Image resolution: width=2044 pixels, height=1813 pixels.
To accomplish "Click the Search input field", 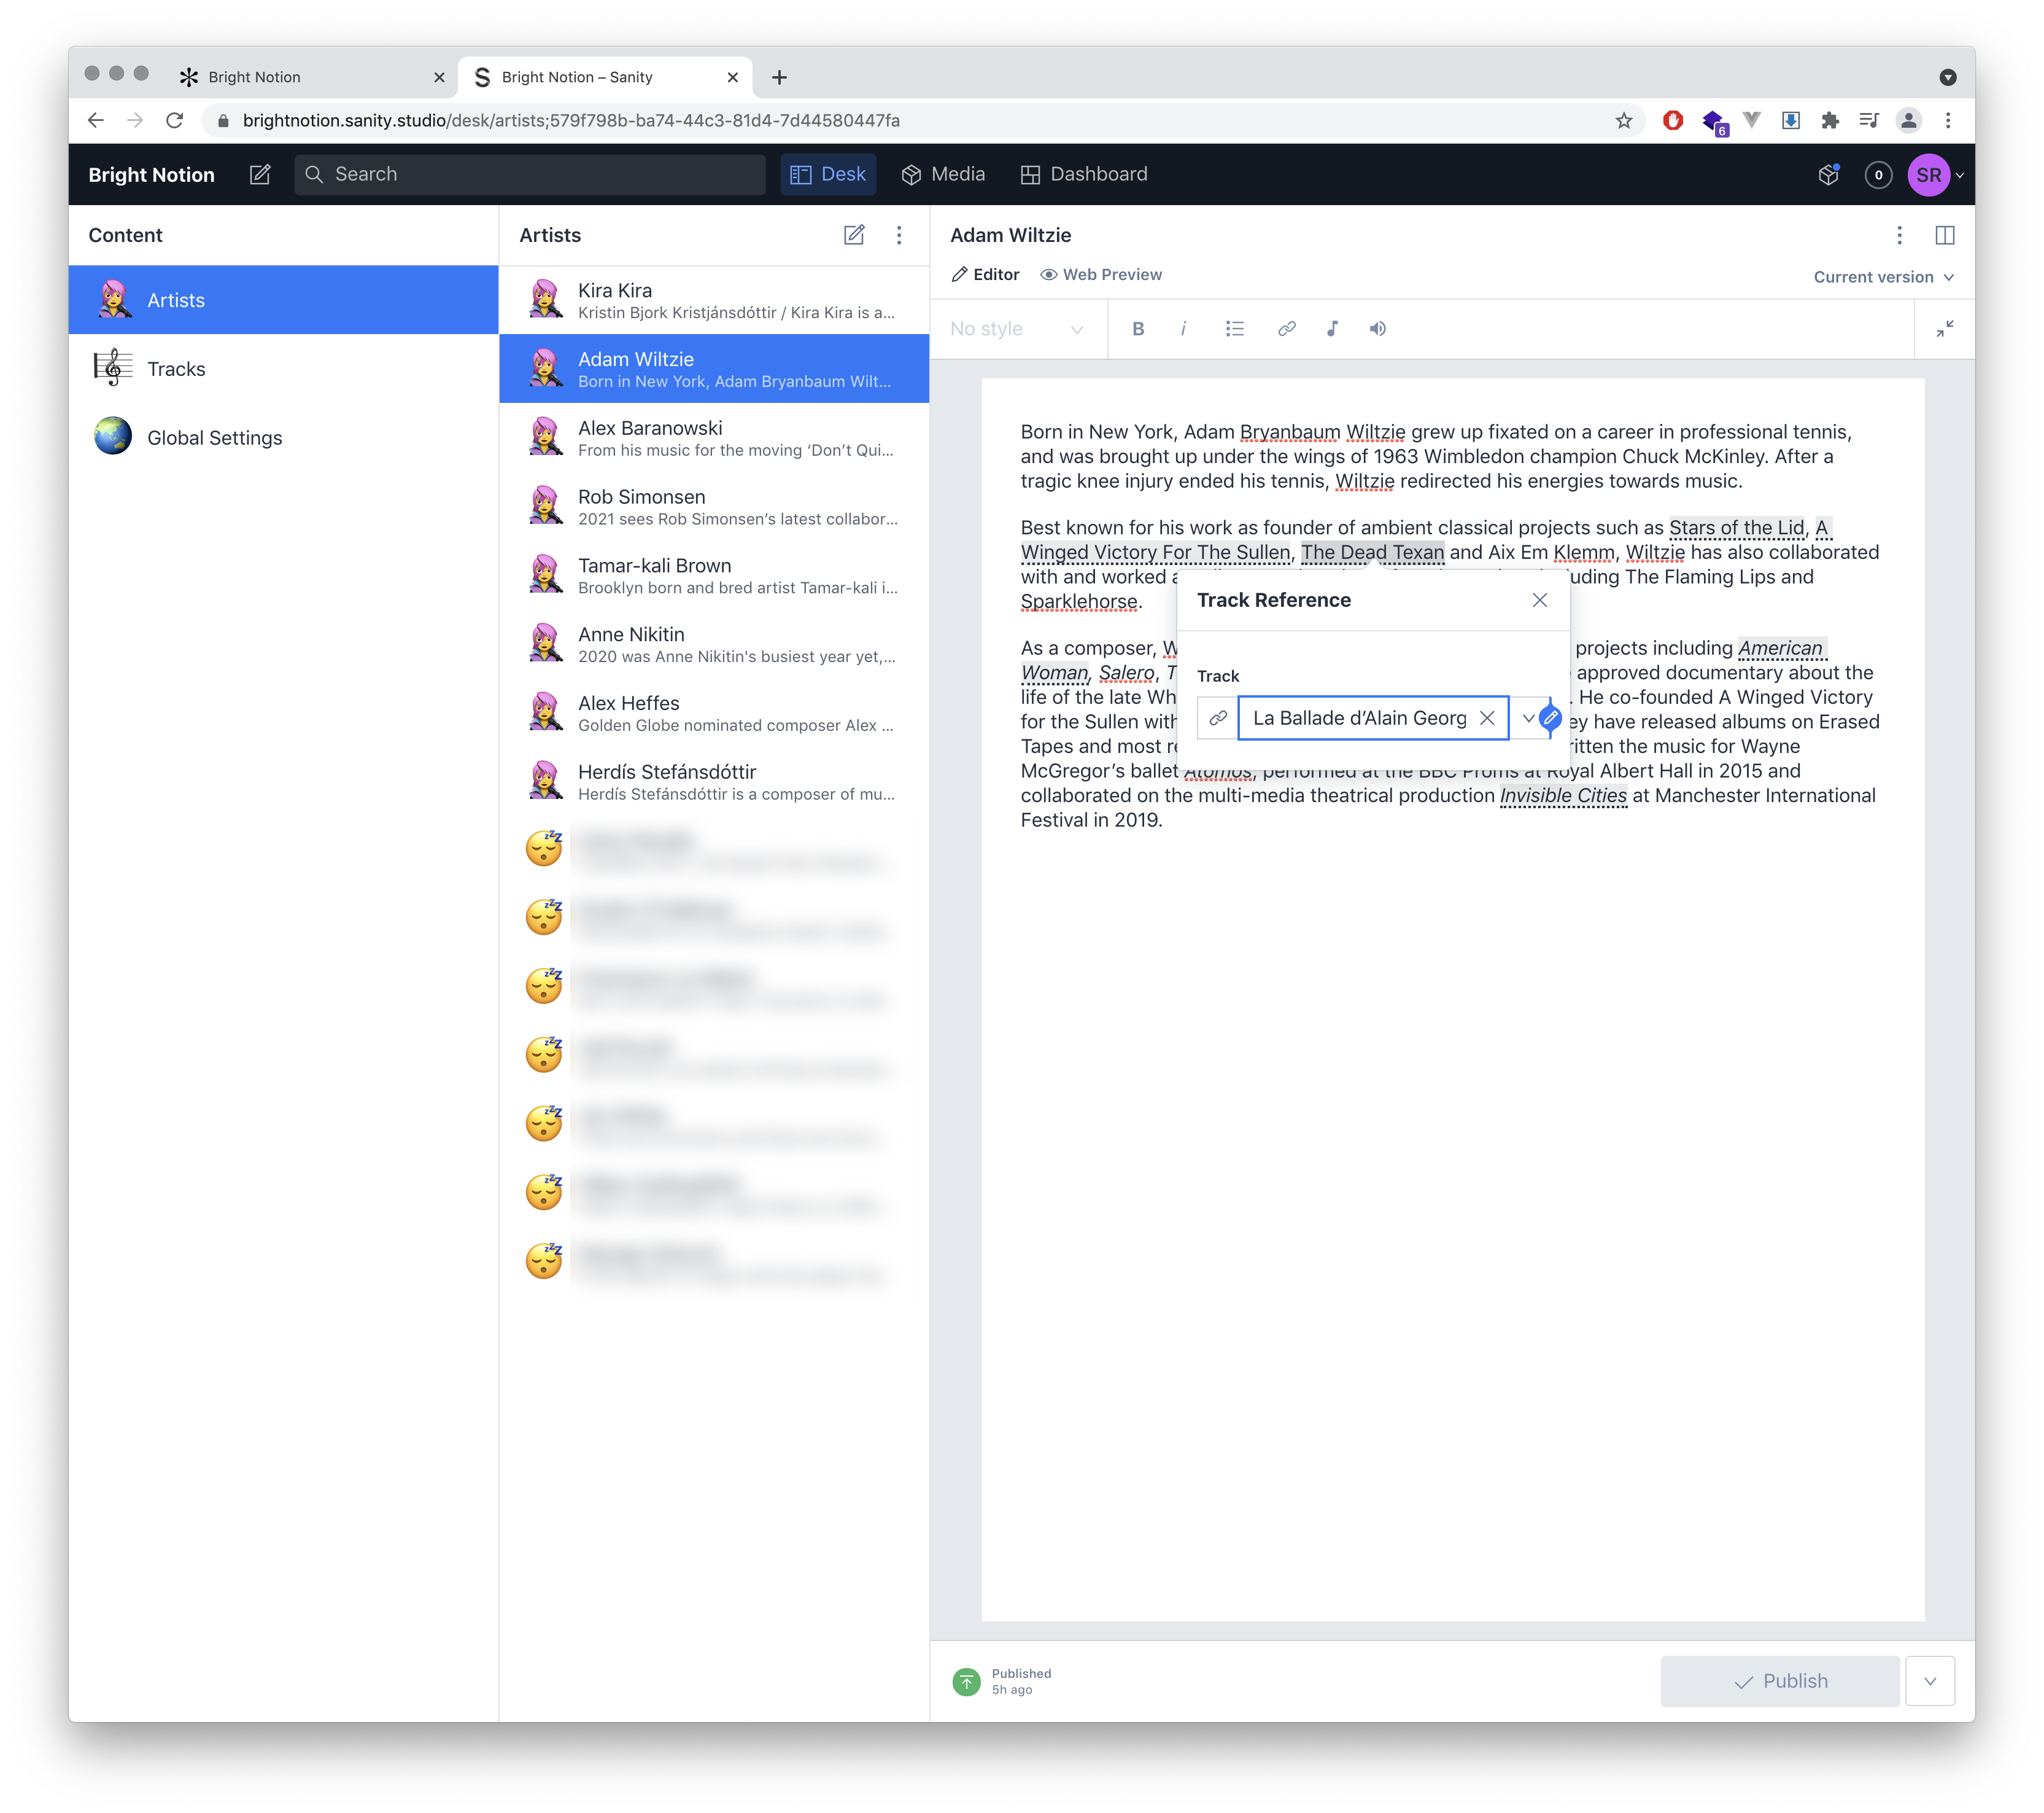I will [x=530, y=174].
